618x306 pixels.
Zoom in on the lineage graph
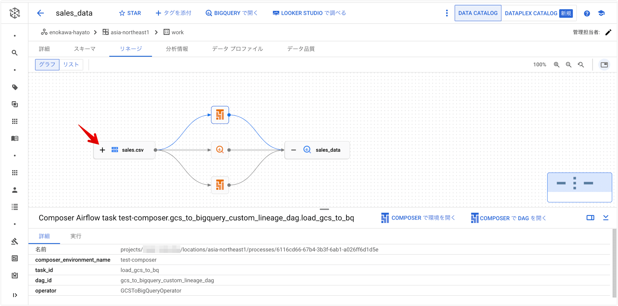pos(557,65)
